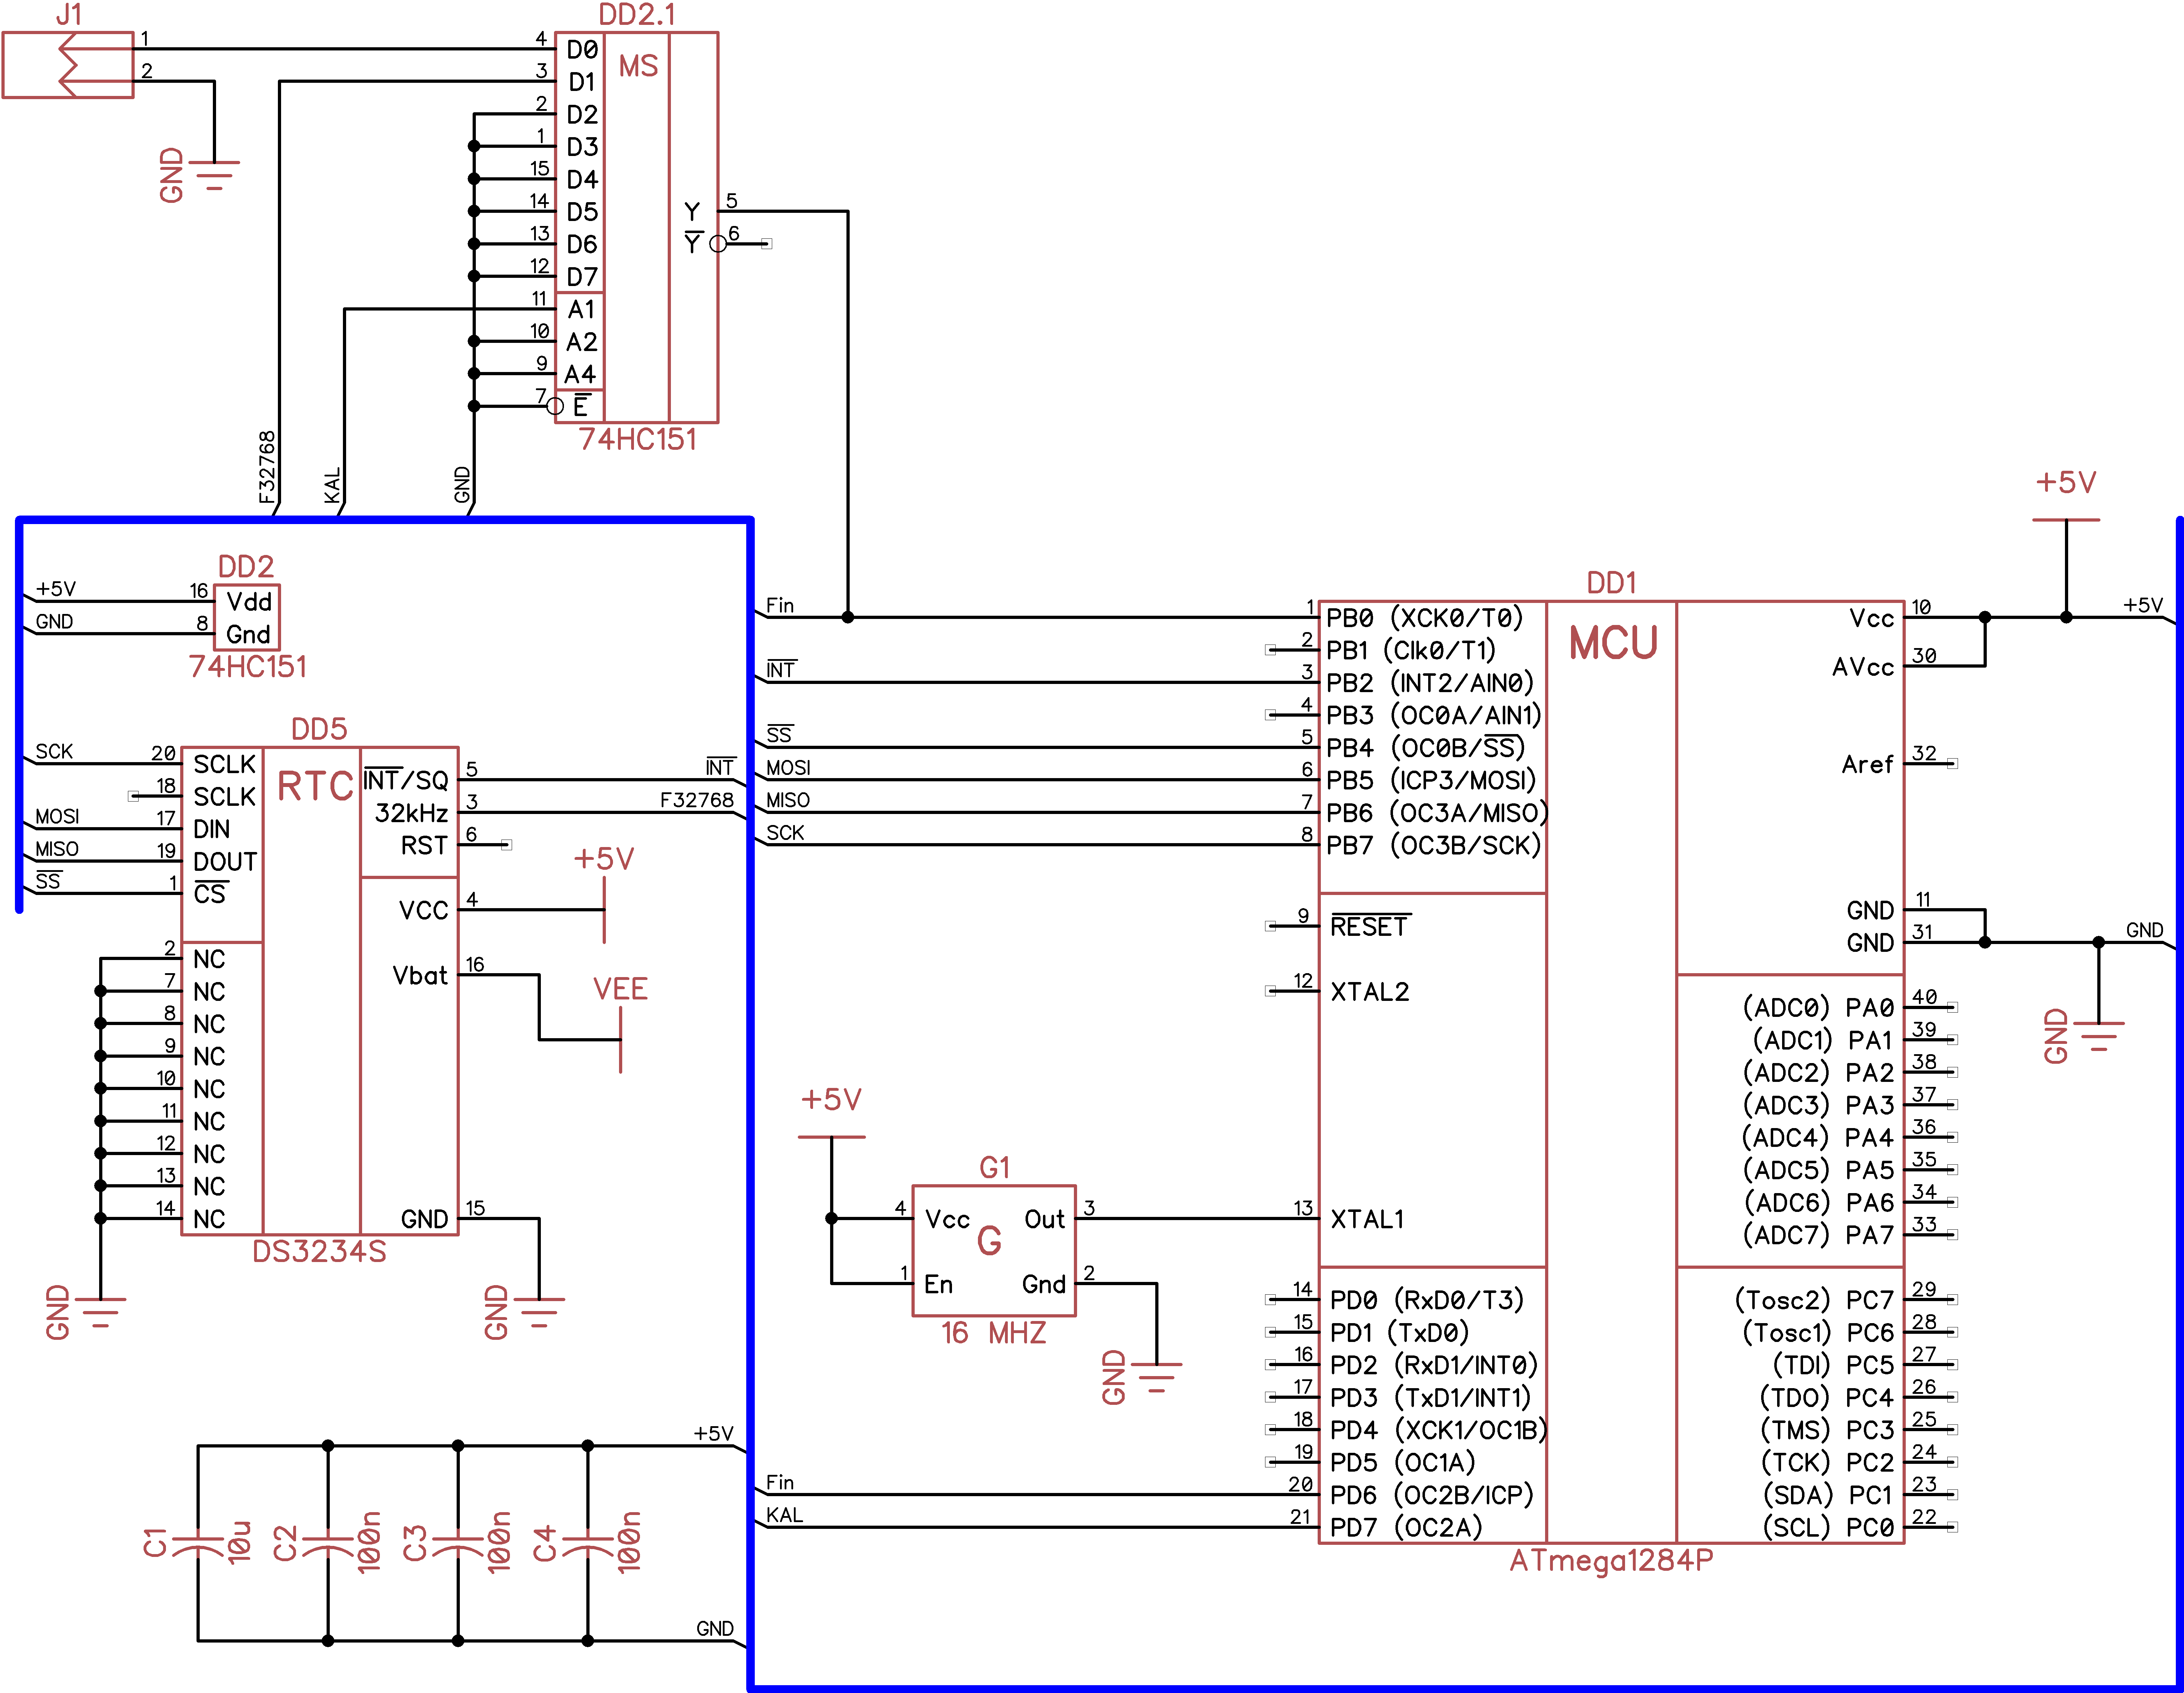Click the blue bus line left vertical segment
2184x1693 pixels.
tap(19, 714)
